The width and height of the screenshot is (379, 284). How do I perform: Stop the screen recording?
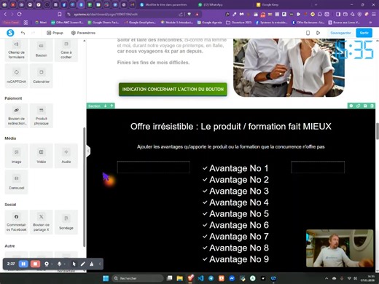pos(35,264)
